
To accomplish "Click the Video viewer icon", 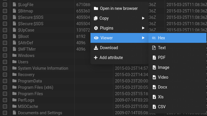I will point(154,77).
